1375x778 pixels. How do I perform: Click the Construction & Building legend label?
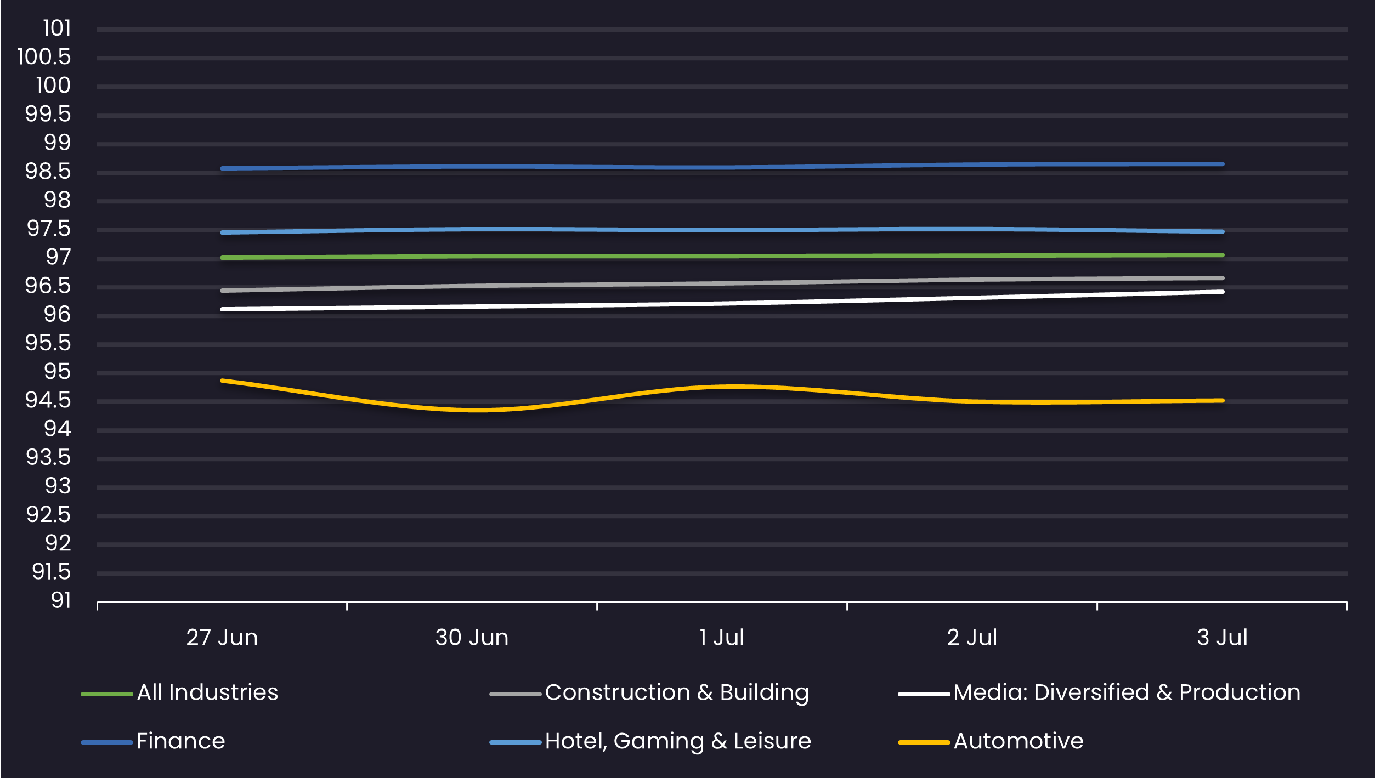click(677, 692)
